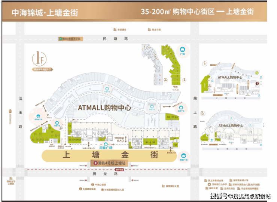Image resolution: width=277 pixels, height=202 pixels.
Task: Open the 2F ATMALL map thumbnail
Action: coord(231,130)
